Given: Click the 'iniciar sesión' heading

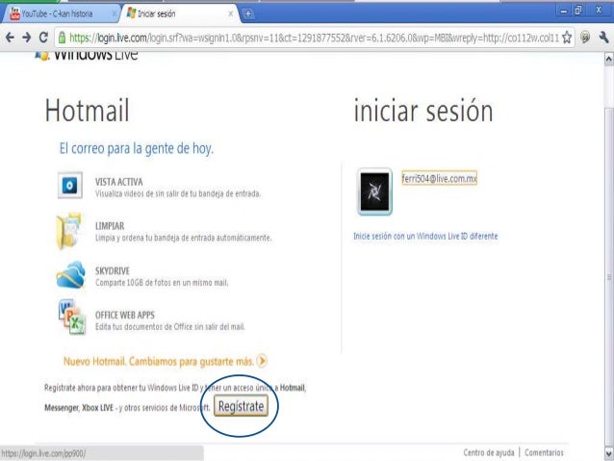Looking at the screenshot, I should point(423,111).
